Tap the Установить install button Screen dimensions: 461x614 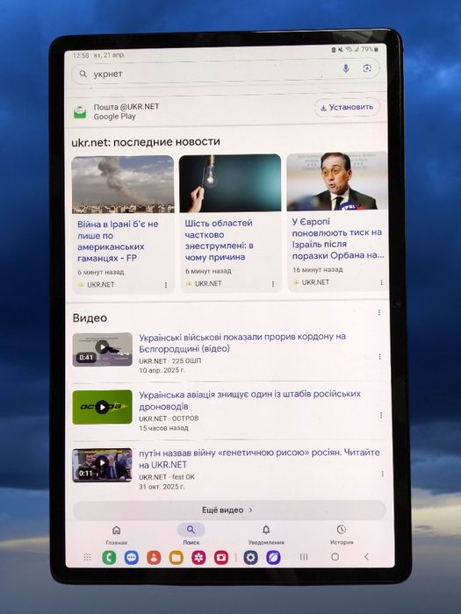pos(347,107)
